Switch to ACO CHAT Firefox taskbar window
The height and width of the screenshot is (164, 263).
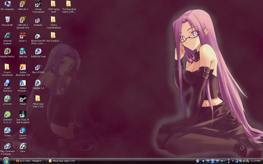coord(30,161)
